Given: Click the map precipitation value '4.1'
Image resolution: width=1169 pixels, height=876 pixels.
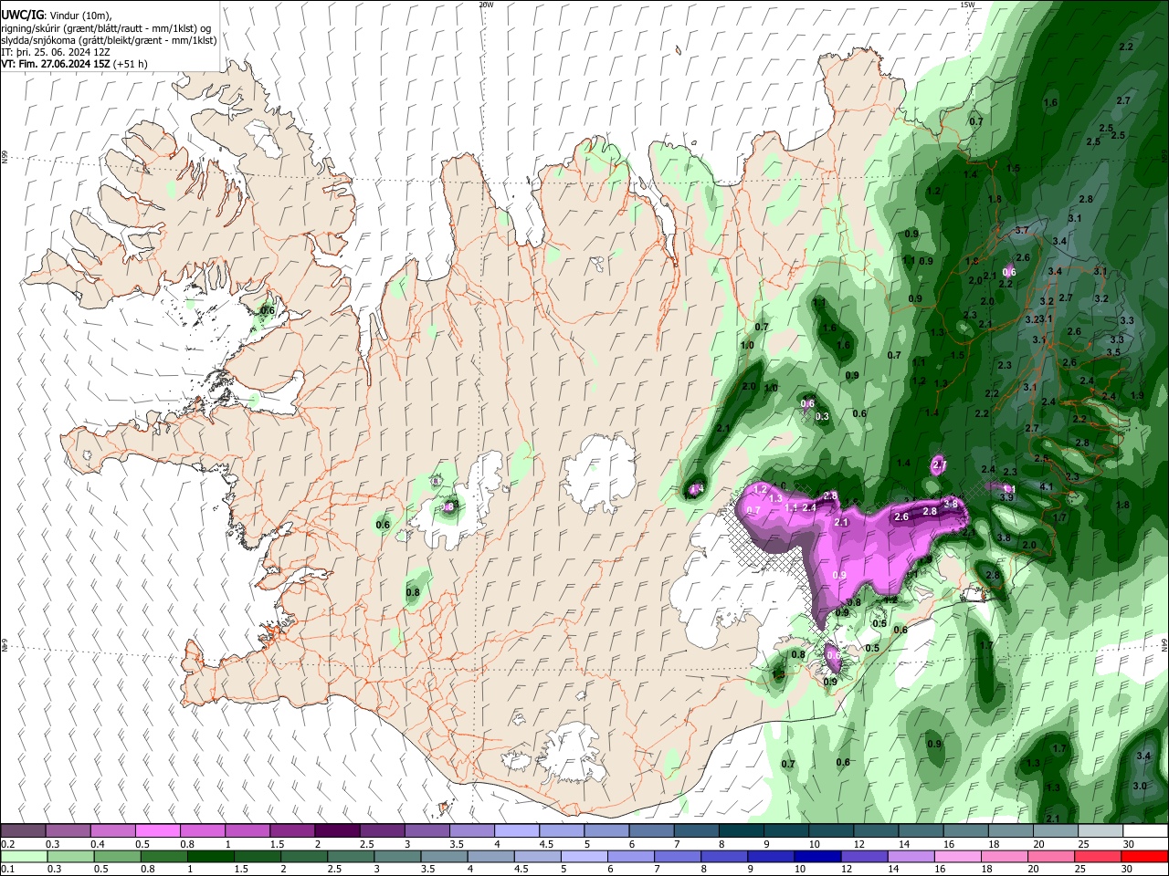Looking at the screenshot, I should [x=1047, y=487].
